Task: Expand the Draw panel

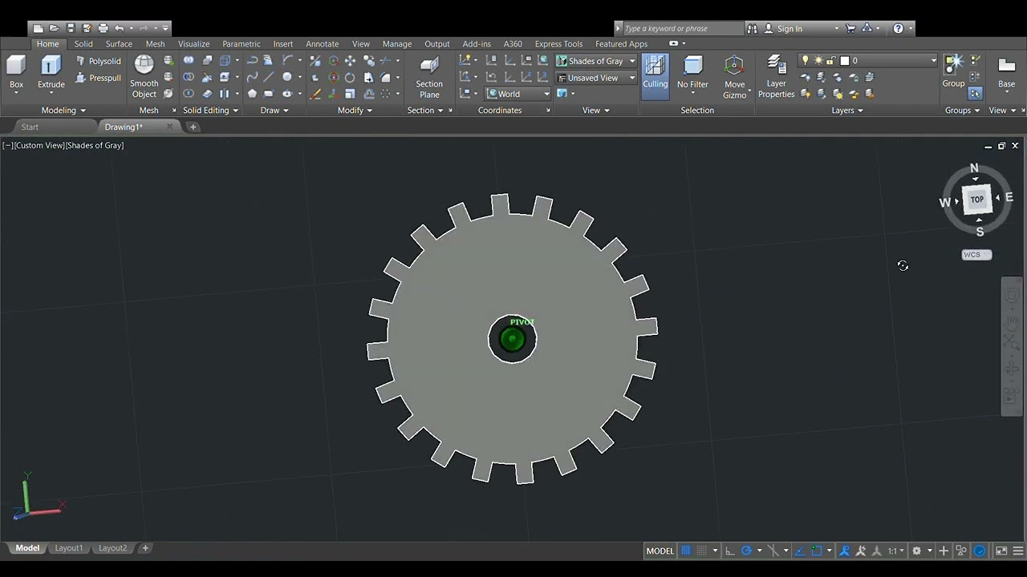Action: [274, 111]
